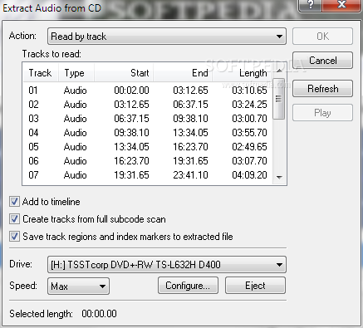Open drive settings with Configure button

(x=188, y=286)
